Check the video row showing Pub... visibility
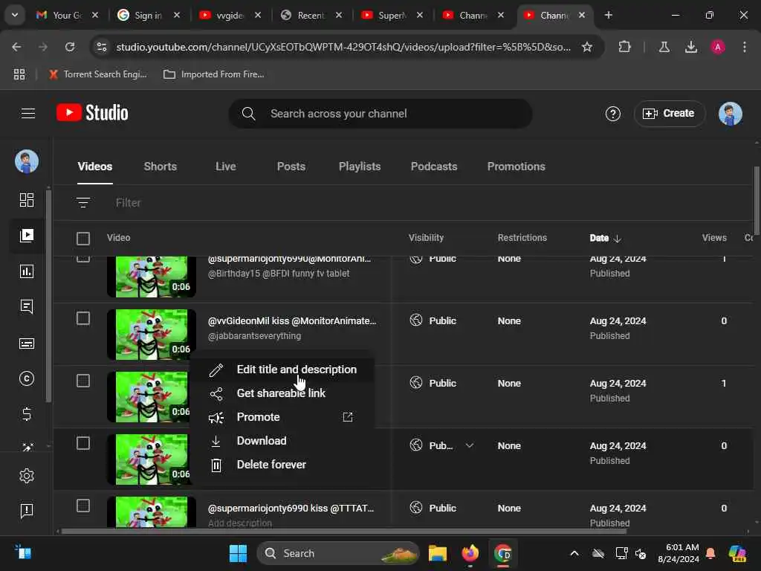This screenshot has height=571, width=761. tap(83, 443)
